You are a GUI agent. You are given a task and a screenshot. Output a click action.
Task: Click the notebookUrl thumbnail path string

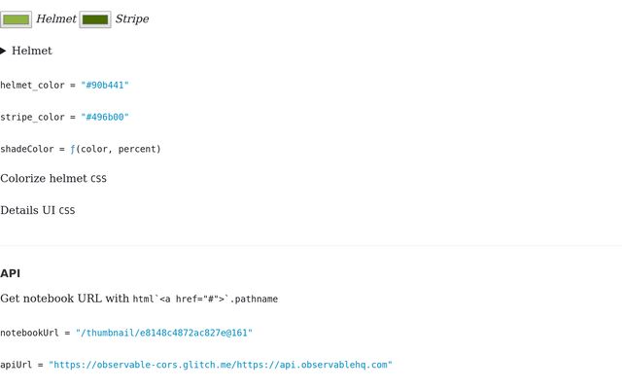(164, 333)
